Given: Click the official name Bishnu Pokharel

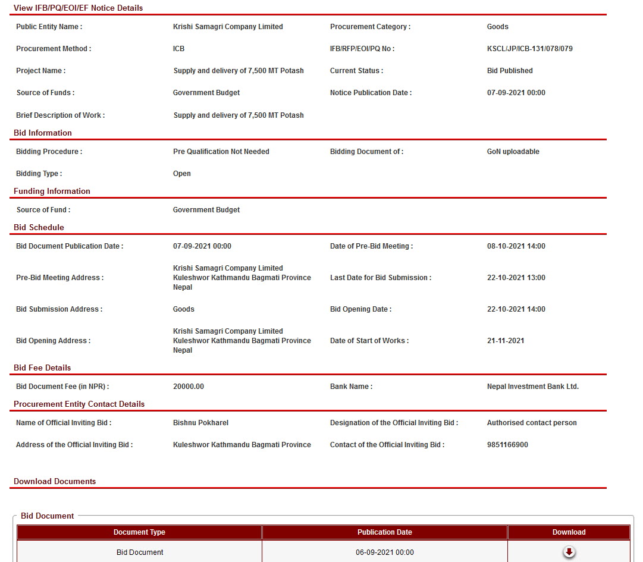Looking at the screenshot, I should (x=200, y=423).
